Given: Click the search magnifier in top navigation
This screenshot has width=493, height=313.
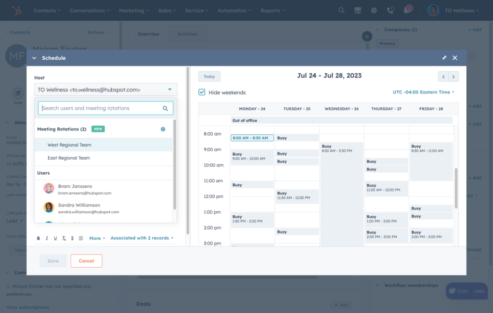Looking at the screenshot, I should (341, 10).
